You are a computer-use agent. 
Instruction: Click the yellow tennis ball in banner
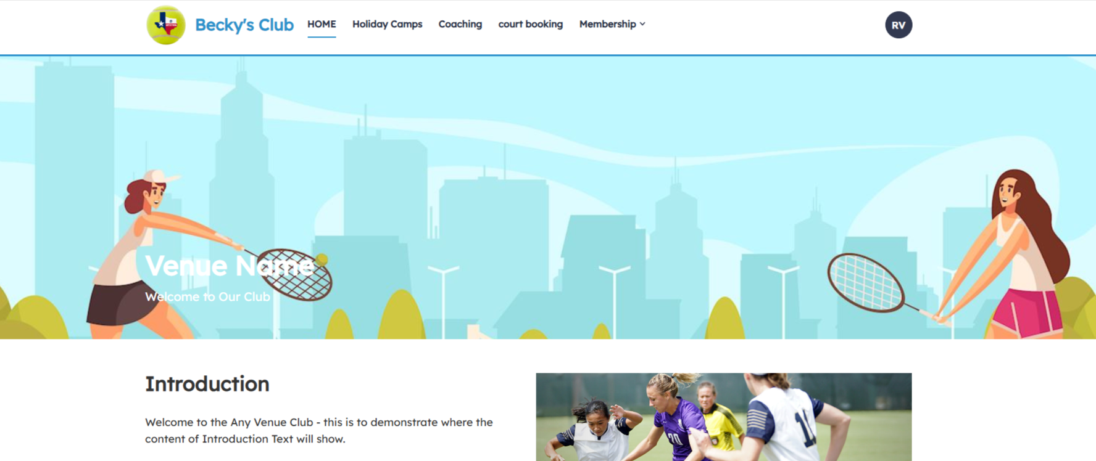322,259
